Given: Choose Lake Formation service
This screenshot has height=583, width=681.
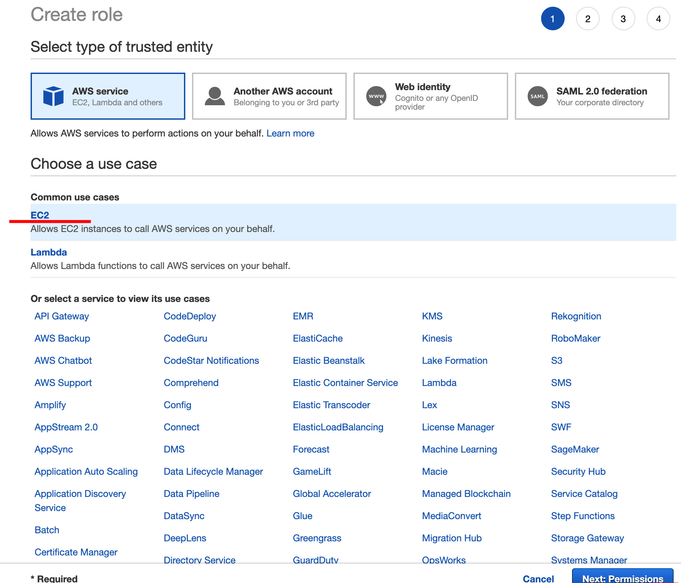Looking at the screenshot, I should tap(455, 361).
